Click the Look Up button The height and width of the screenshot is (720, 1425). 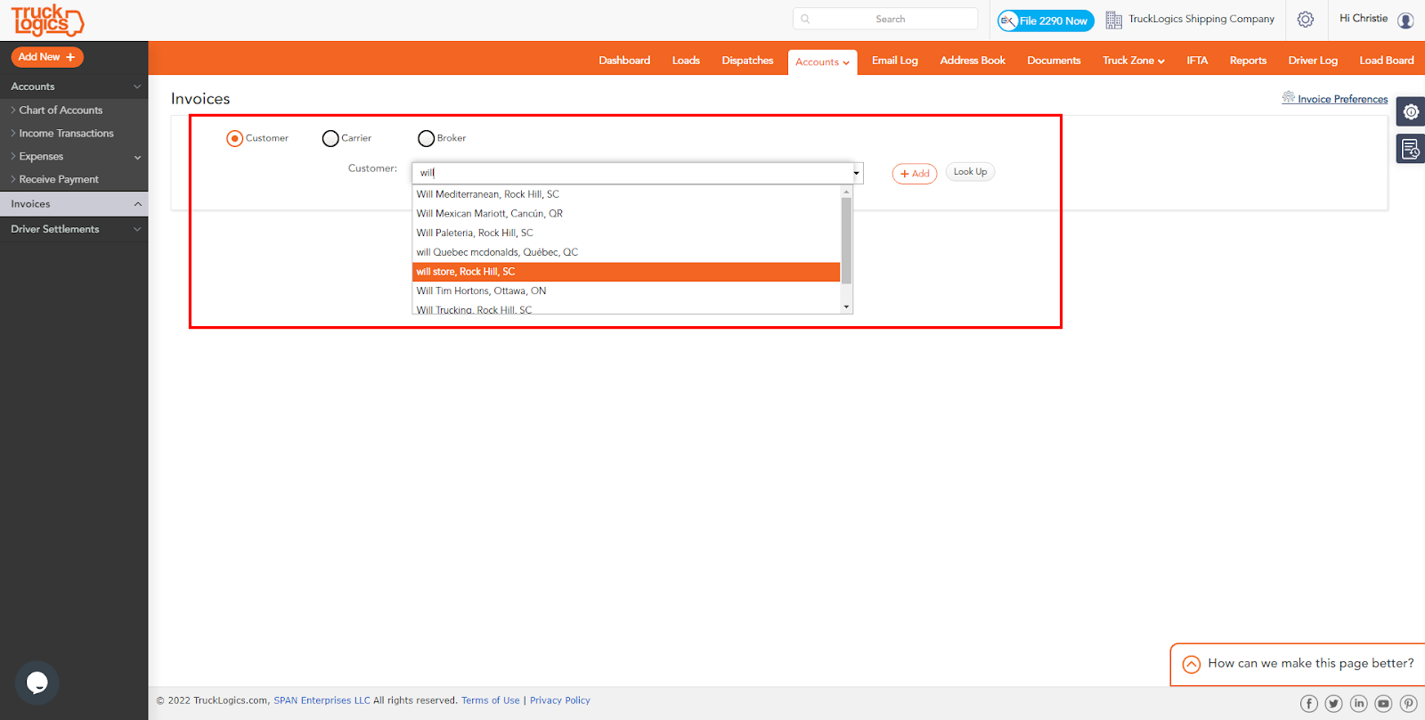tap(970, 172)
